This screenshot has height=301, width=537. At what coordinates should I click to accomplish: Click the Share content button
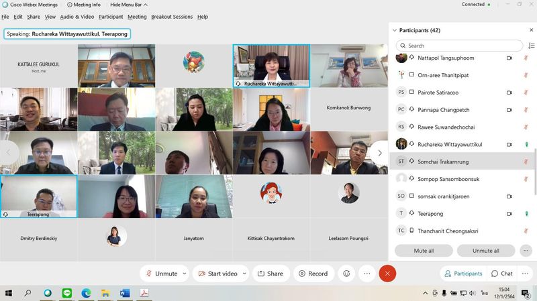[x=270, y=274]
